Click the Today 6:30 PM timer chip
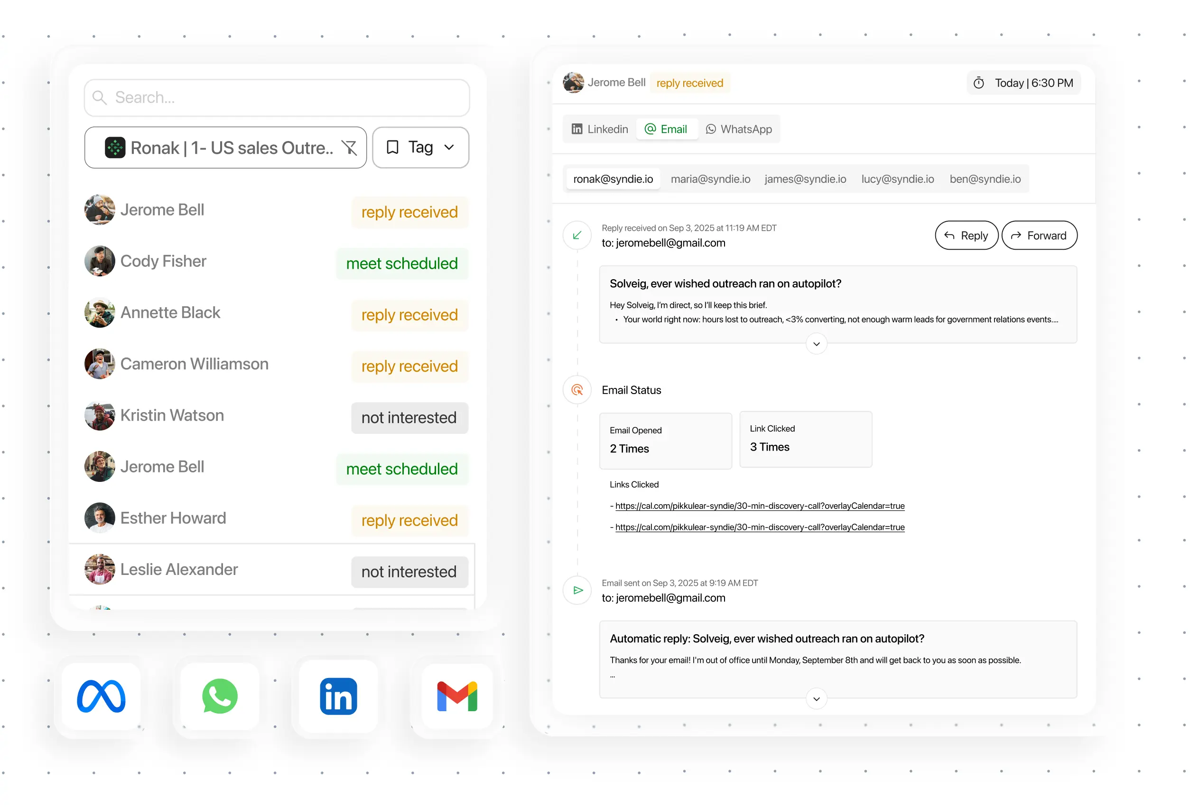Viewport: 1190px width, 809px height. coord(1023,83)
